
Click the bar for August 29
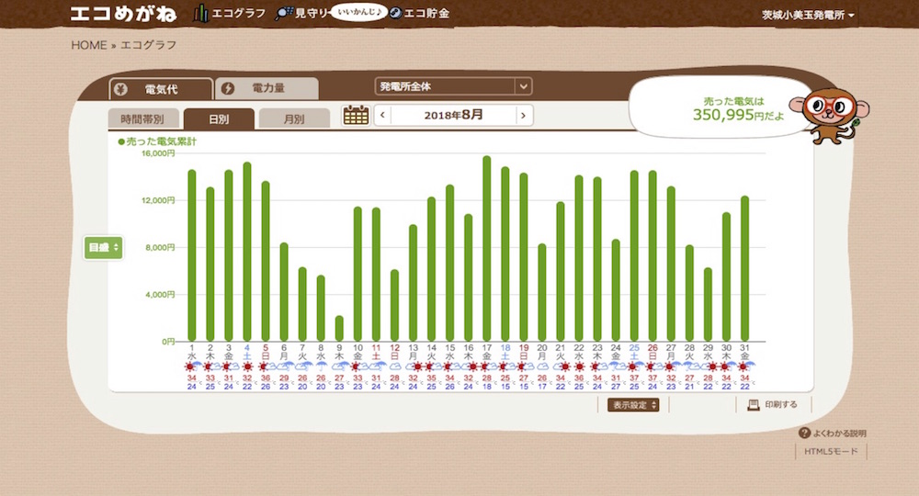click(x=708, y=305)
